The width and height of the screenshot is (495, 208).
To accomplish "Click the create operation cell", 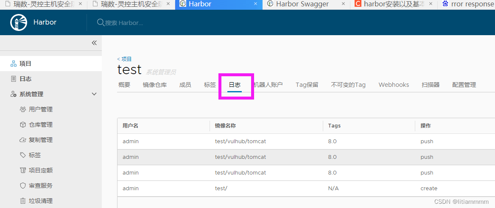I will coord(429,189).
